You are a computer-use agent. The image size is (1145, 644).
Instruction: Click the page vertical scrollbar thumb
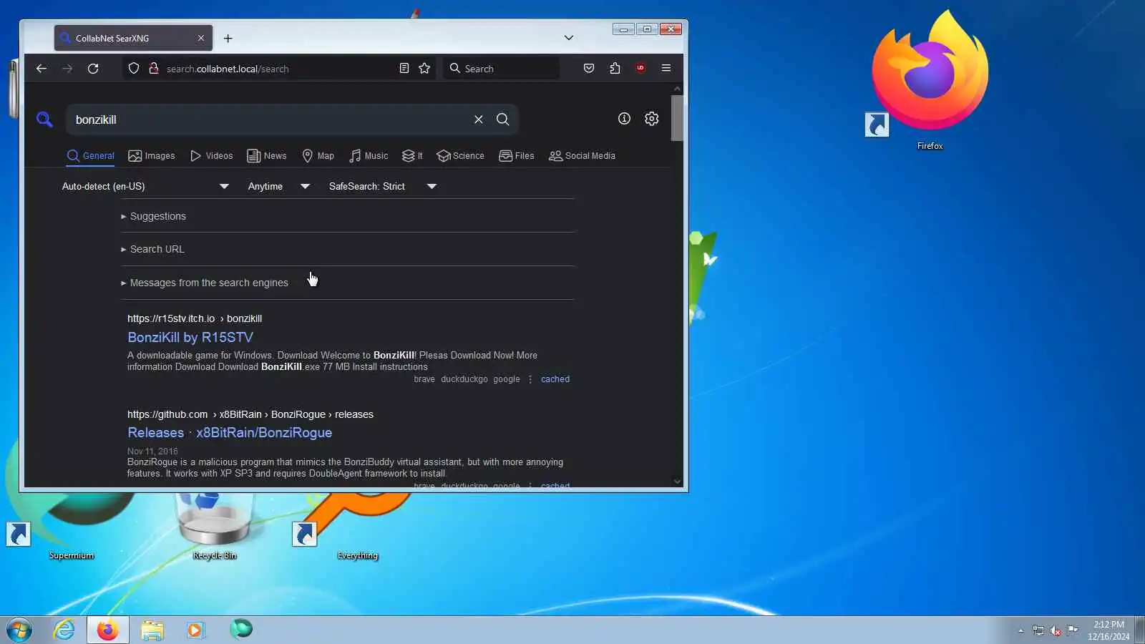point(677,118)
